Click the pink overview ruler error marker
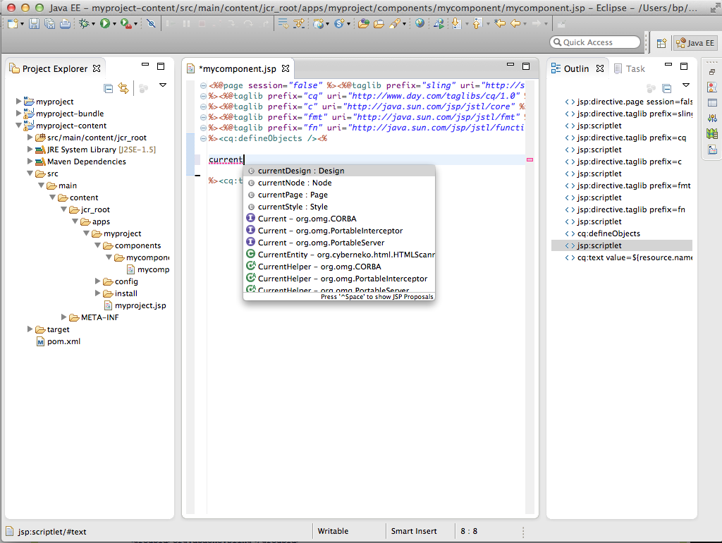This screenshot has width=722, height=543. tap(530, 160)
